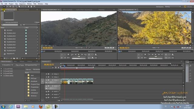The width and height of the screenshot is (194, 109).
Task: Click the Set Marker icon in timeline header
Action: [59, 68]
